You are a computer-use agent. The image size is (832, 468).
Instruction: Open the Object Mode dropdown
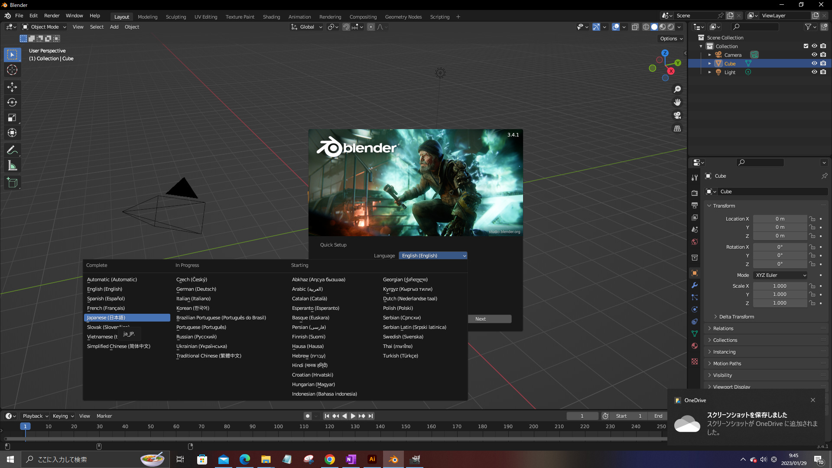click(44, 27)
